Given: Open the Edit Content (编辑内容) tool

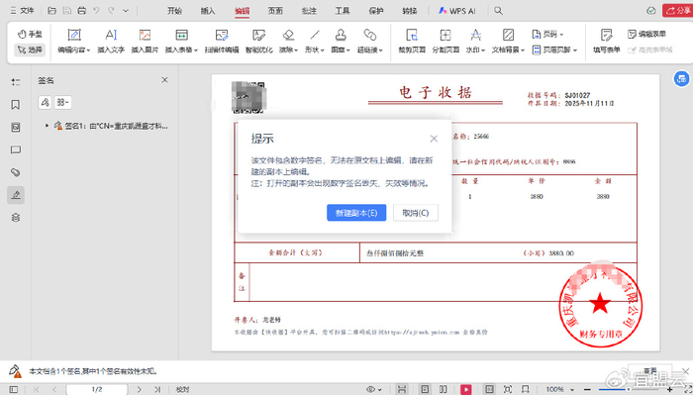Looking at the screenshot, I should click(x=74, y=42).
